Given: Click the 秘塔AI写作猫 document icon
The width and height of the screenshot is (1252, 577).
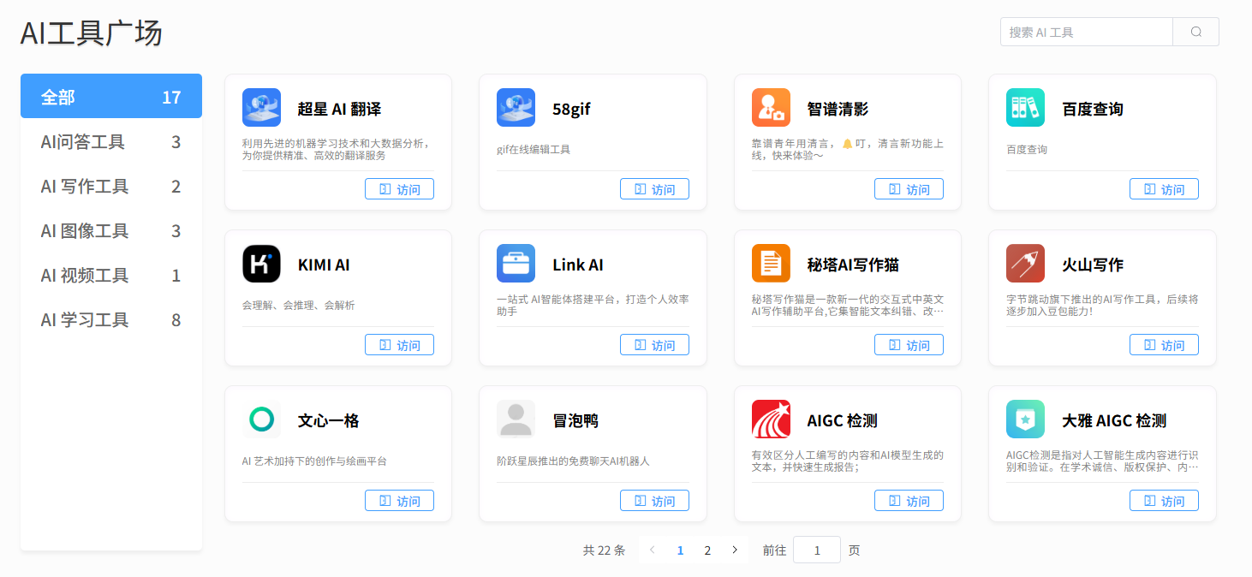Looking at the screenshot, I should [770, 263].
